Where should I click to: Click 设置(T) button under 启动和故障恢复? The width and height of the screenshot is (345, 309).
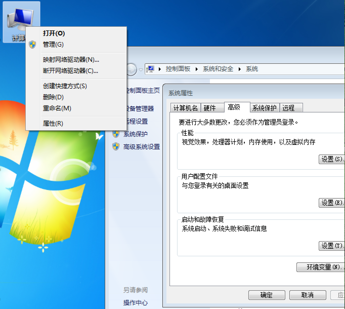(x=332, y=246)
